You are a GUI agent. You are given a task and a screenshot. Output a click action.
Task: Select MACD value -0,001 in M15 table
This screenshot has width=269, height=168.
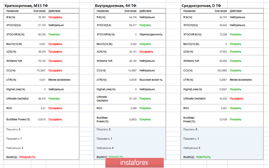tap(42, 44)
